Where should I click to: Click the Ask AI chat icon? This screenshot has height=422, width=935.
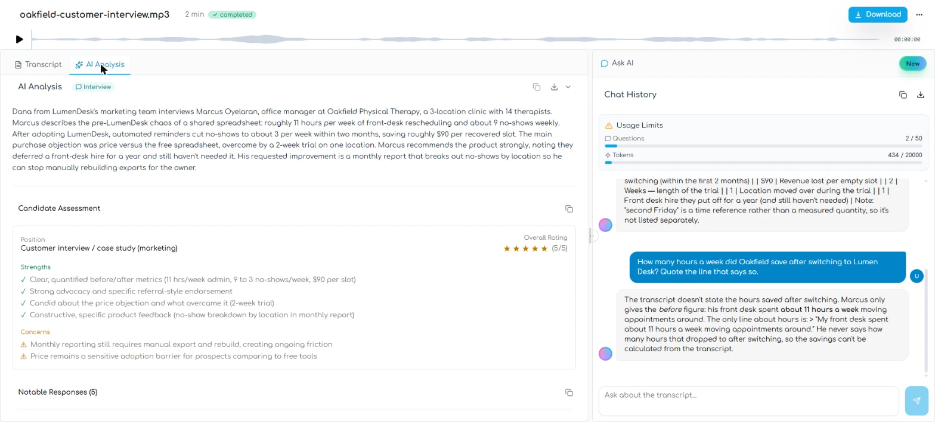coord(604,63)
